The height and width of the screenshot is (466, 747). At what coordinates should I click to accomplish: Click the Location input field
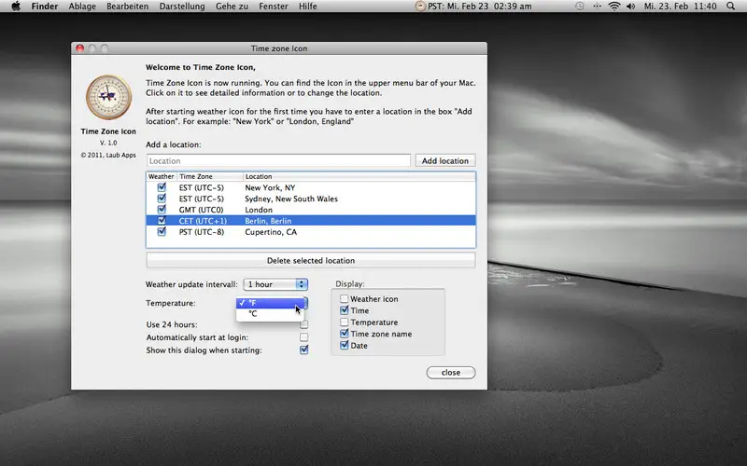click(x=278, y=160)
